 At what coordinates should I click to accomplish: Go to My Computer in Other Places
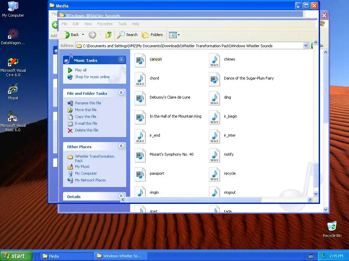(86, 174)
